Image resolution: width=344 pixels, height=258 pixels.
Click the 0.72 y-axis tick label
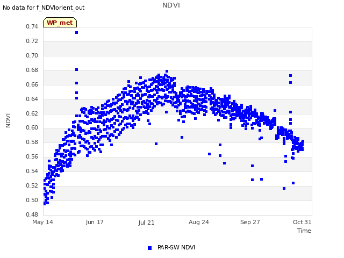32,41
